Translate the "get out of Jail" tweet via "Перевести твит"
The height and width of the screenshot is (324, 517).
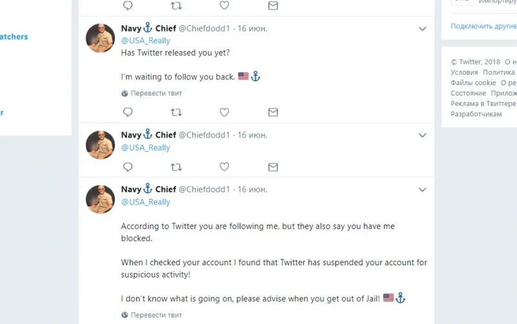click(x=156, y=315)
